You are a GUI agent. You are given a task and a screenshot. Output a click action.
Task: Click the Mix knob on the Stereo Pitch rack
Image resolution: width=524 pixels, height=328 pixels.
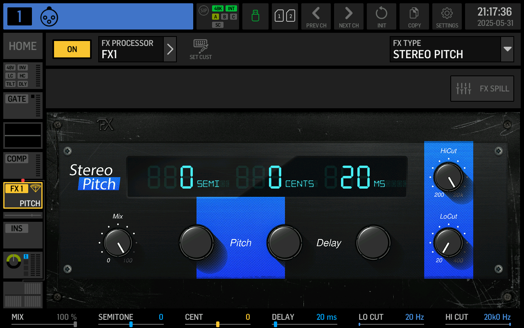[x=118, y=243]
